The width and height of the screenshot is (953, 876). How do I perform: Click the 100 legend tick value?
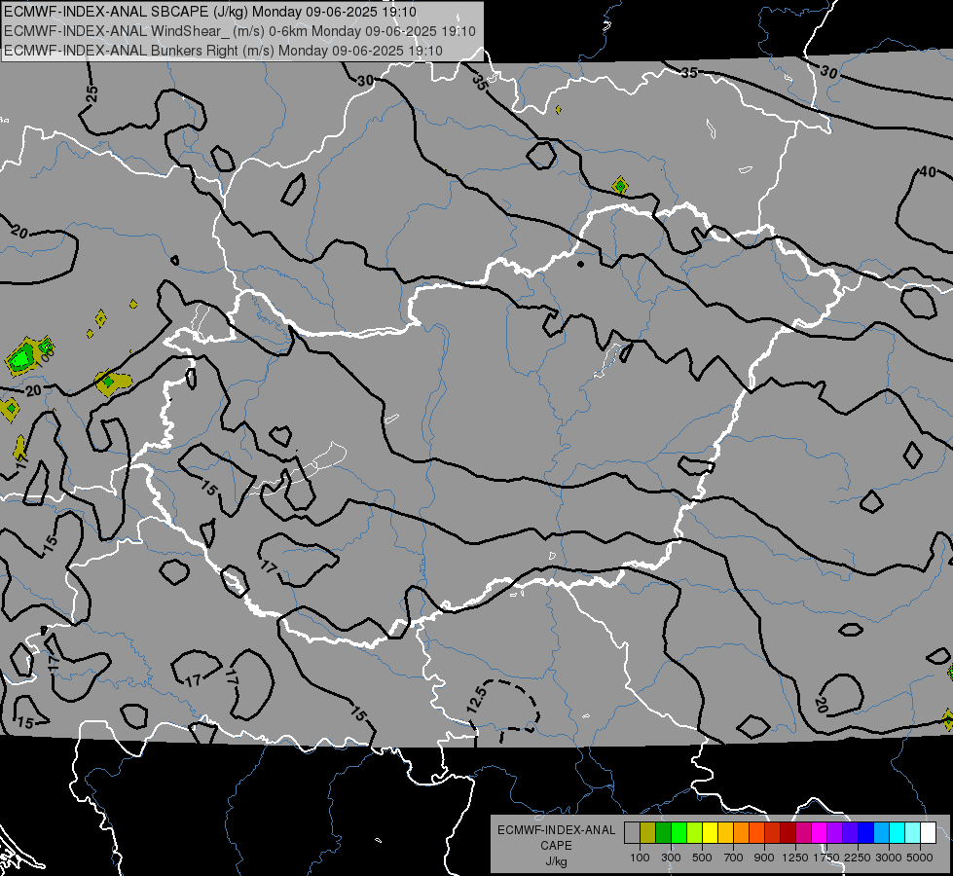pyautogui.click(x=640, y=858)
